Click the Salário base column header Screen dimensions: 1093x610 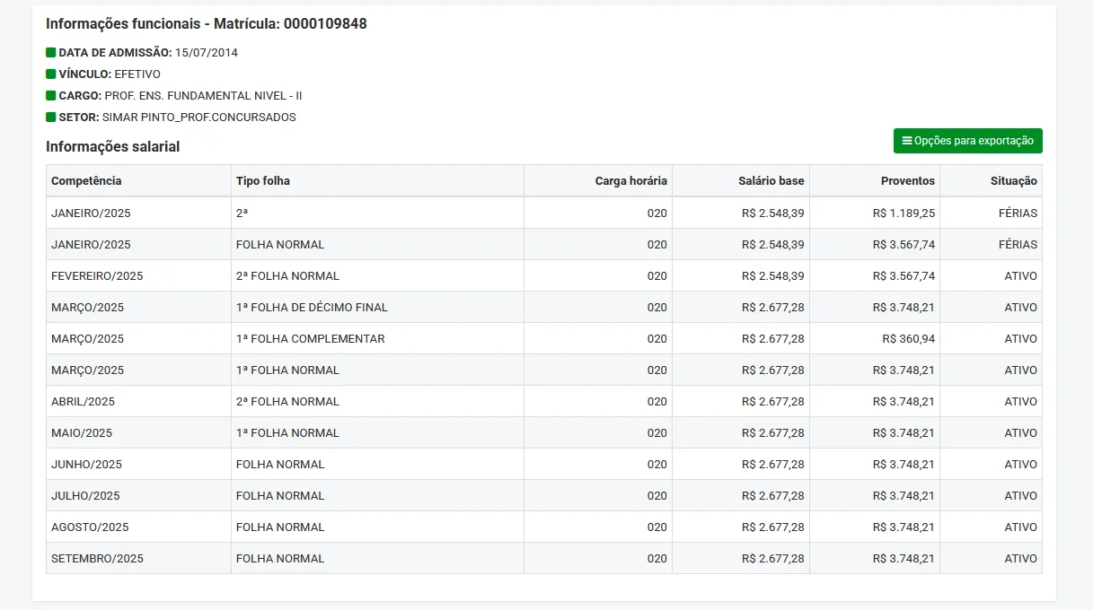click(771, 181)
